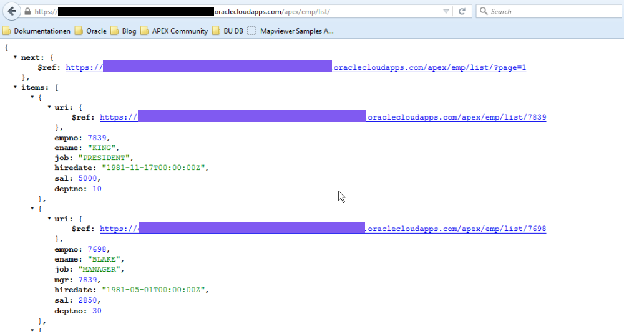Image resolution: width=624 pixels, height=332 pixels.
Task: Collapse the second item object above BLAKE
Action: (x=32, y=208)
